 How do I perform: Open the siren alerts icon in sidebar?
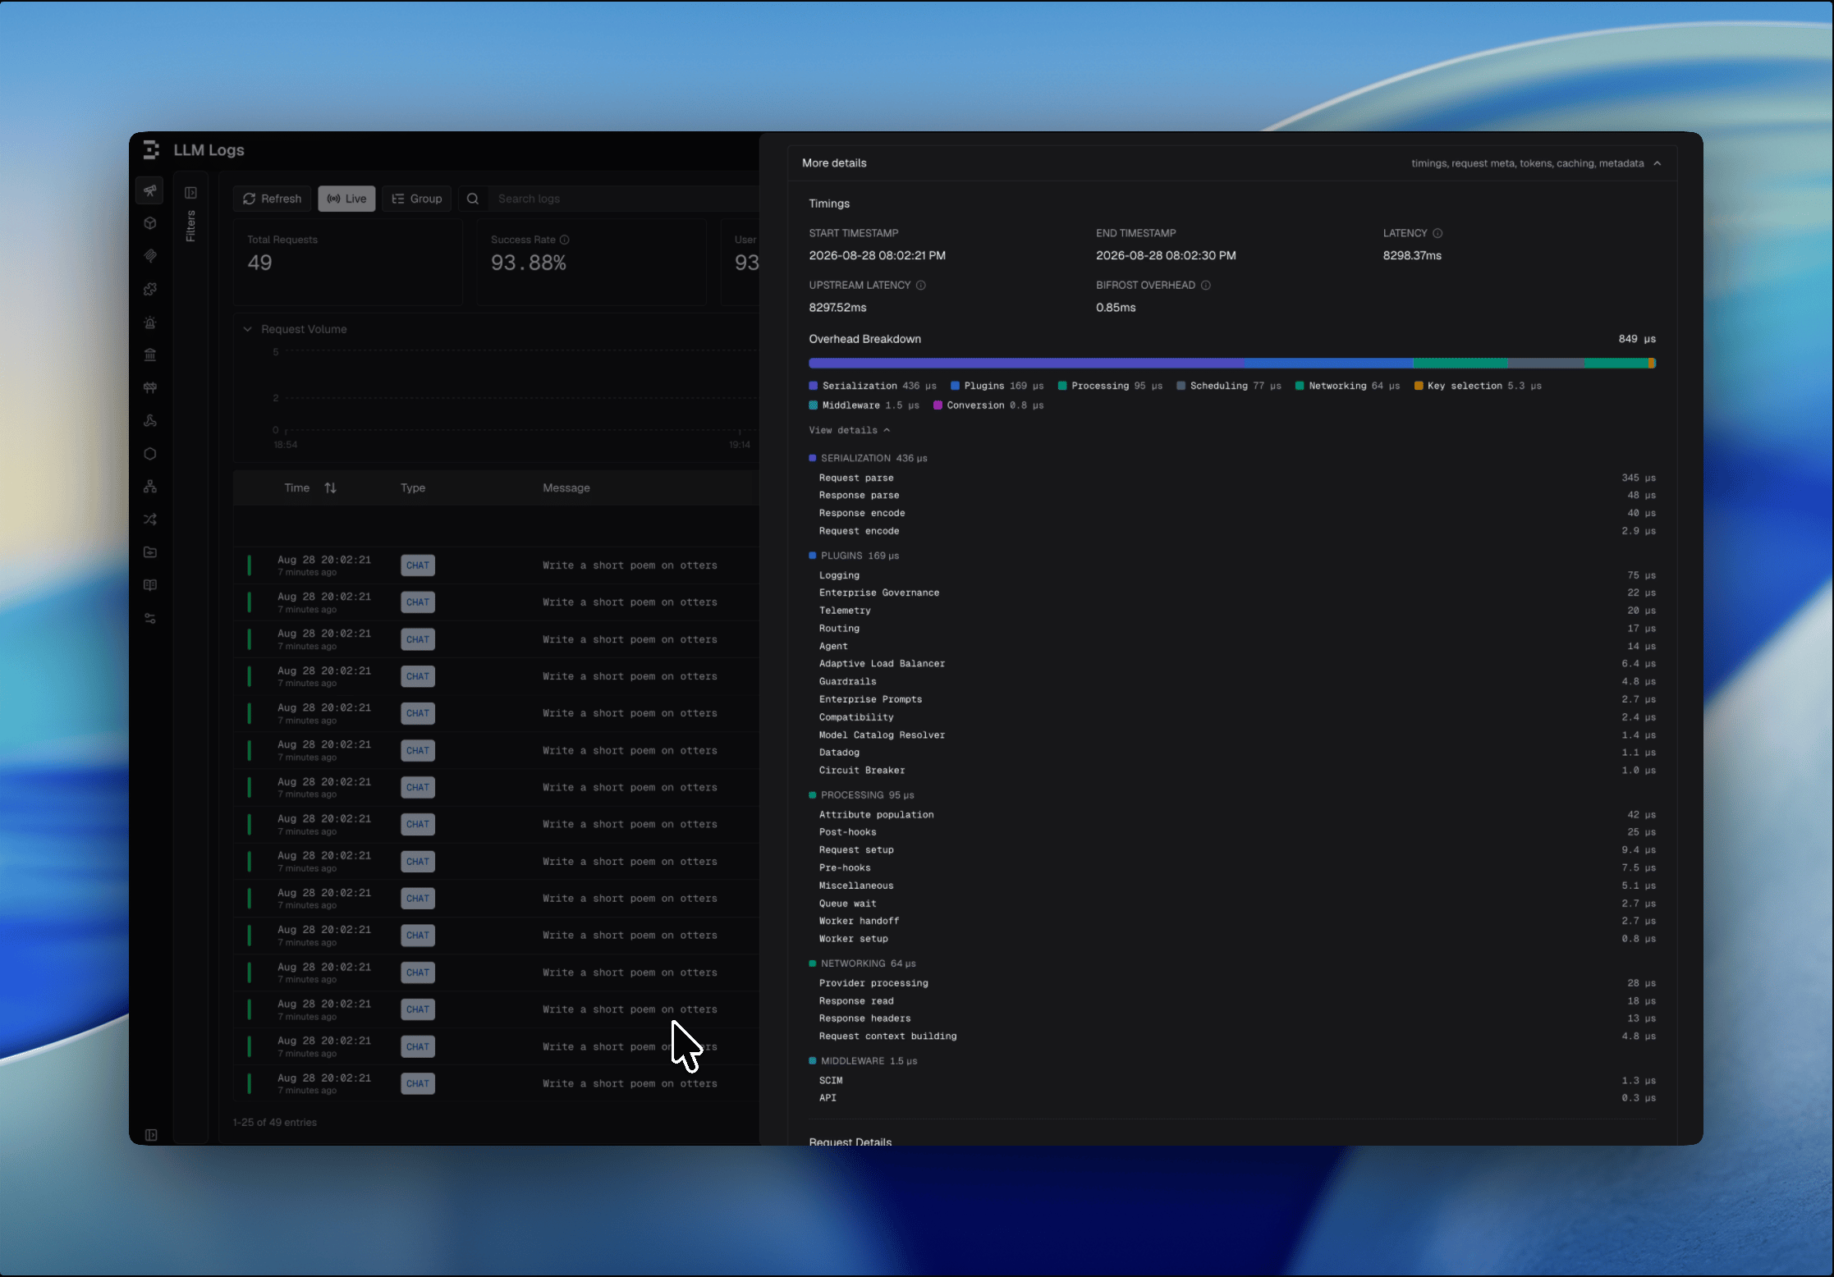150,323
